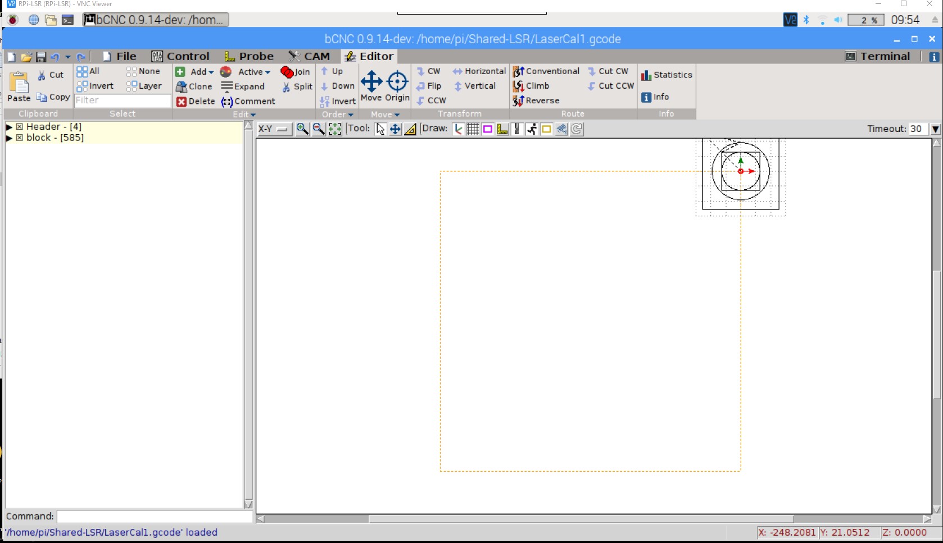The height and width of the screenshot is (543, 943).
Task: Open the undo history dropdown arrow
Action: (x=68, y=57)
